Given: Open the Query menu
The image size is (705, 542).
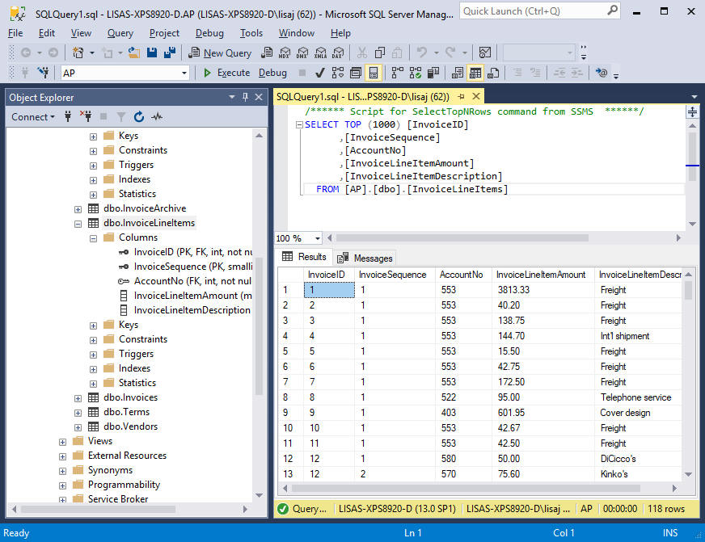Looking at the screenshot, I should [120, 33].
